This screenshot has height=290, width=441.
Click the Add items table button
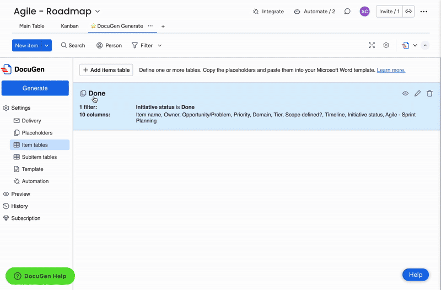tap(106, 70)
